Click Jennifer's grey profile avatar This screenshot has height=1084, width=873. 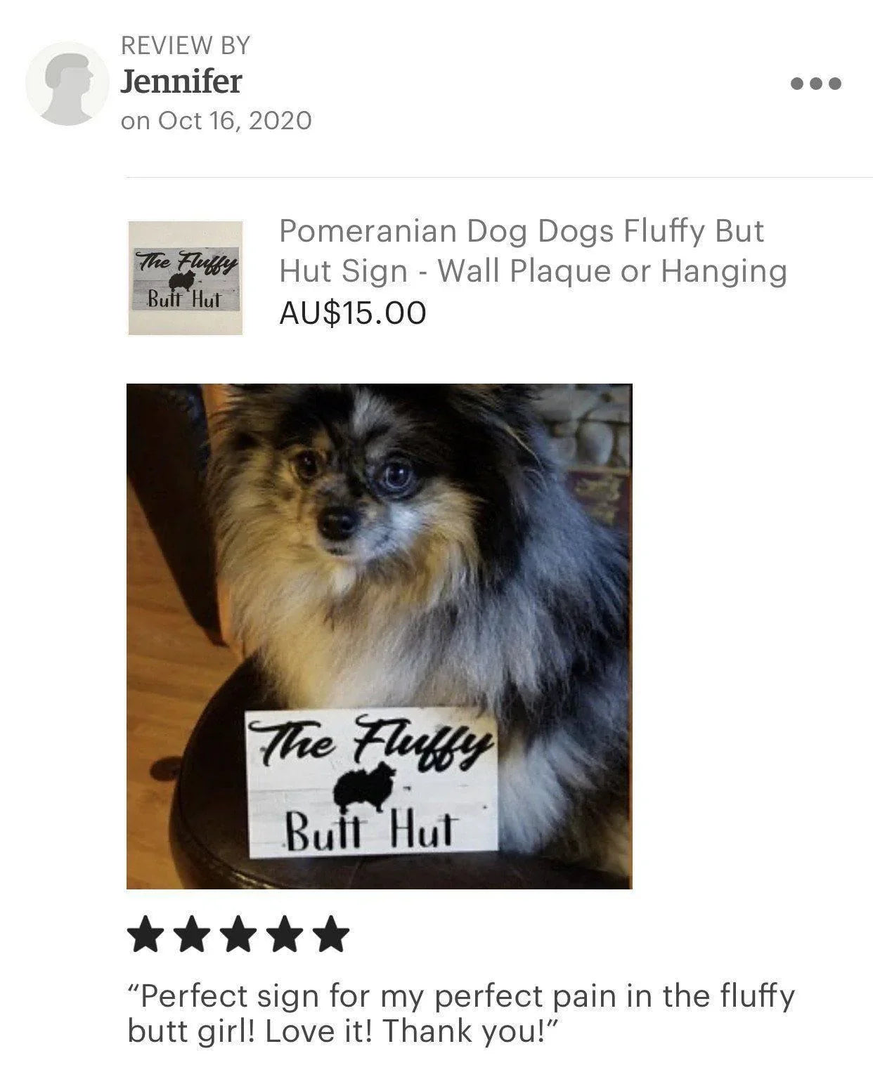(67, 83)
